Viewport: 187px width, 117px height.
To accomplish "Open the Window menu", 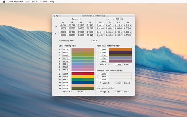I will coord(43,1).
